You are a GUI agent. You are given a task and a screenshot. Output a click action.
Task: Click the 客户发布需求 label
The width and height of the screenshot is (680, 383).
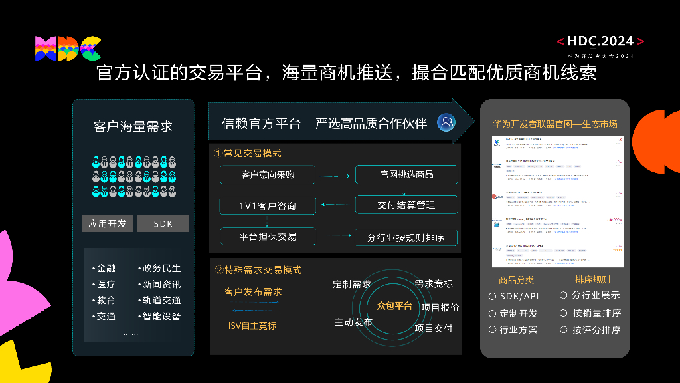point(253,293)
